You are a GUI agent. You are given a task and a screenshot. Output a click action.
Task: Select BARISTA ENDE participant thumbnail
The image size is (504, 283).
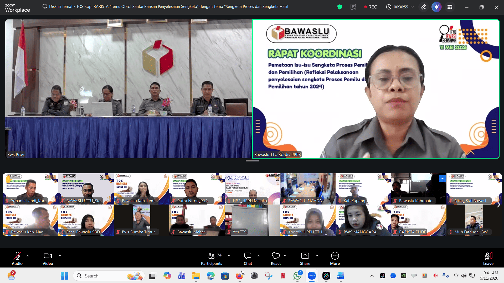point(419,220)
